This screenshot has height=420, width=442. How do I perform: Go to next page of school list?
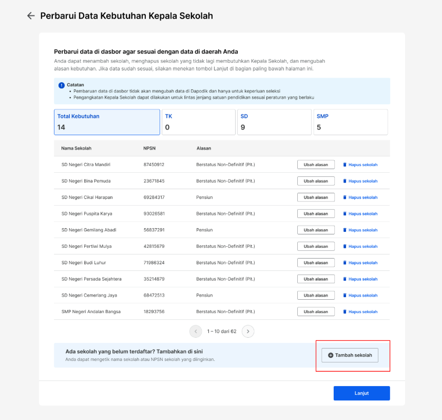[248, 332]
